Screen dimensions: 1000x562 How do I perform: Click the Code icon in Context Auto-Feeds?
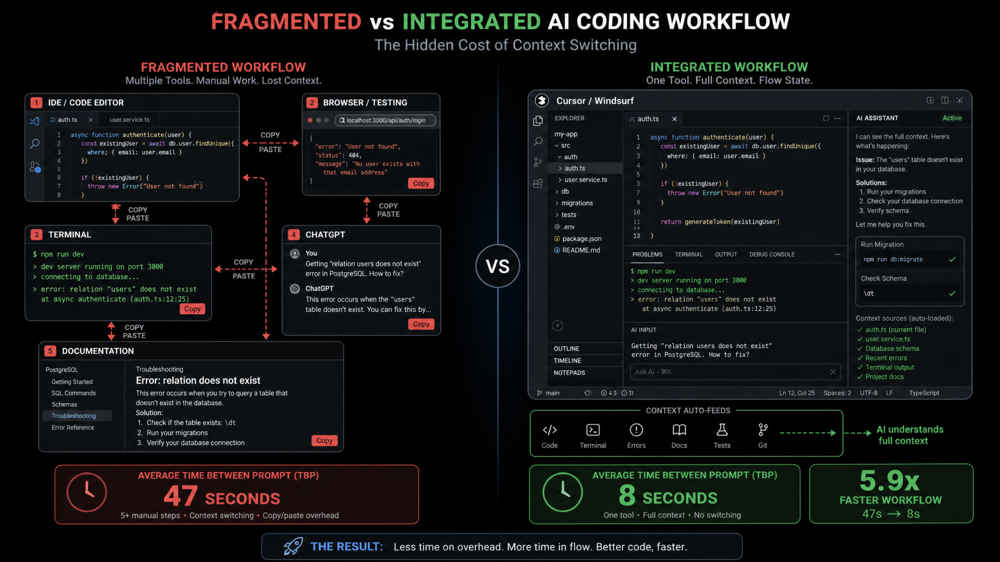pos(549,430)
